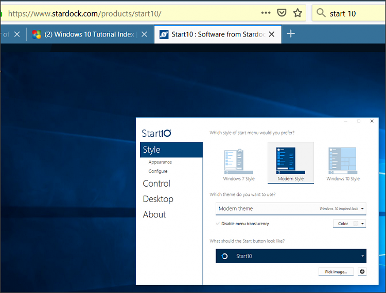Go to the Control section

click(x=156, y=184)
